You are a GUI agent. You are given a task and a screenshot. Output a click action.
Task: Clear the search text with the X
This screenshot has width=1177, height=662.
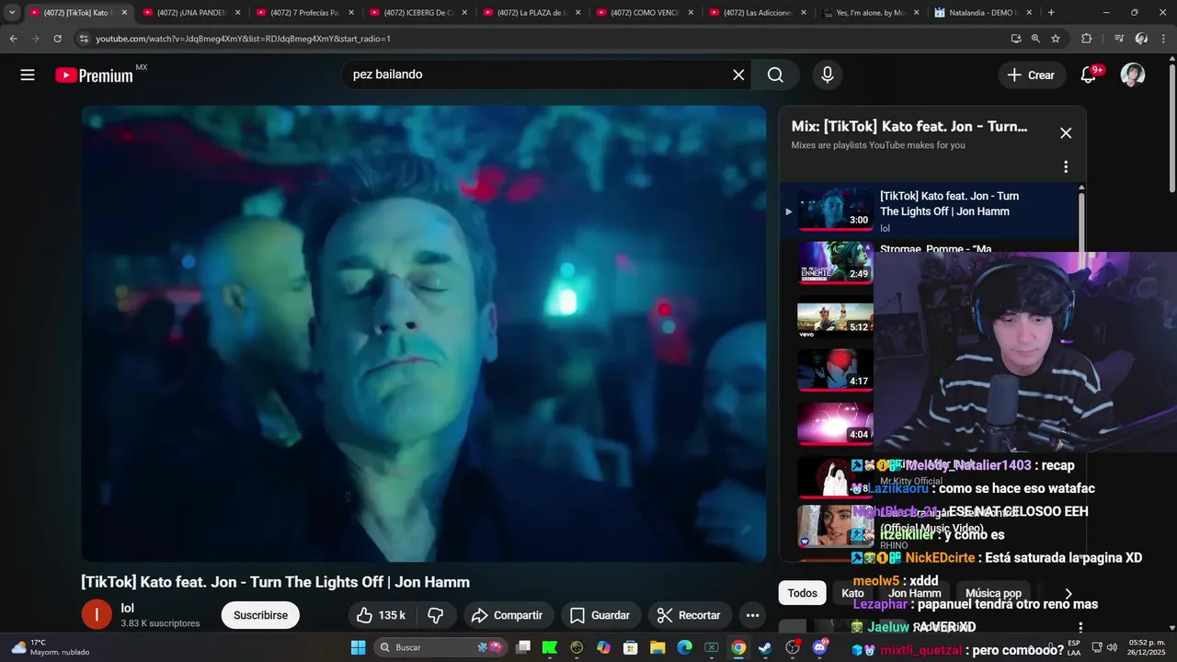tap(738, 75)
